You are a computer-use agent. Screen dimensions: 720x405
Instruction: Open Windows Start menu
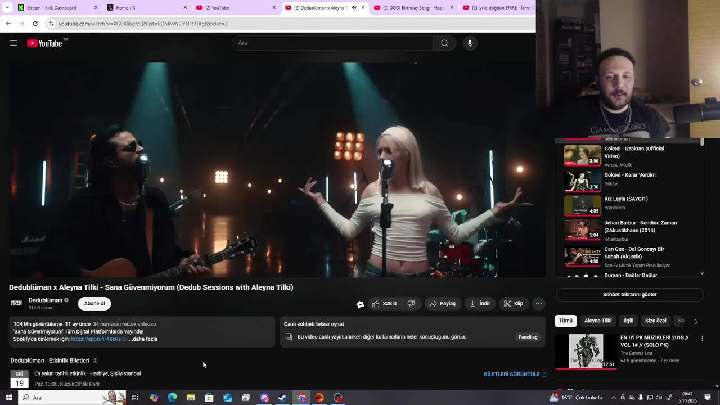(x=9, y=398)
